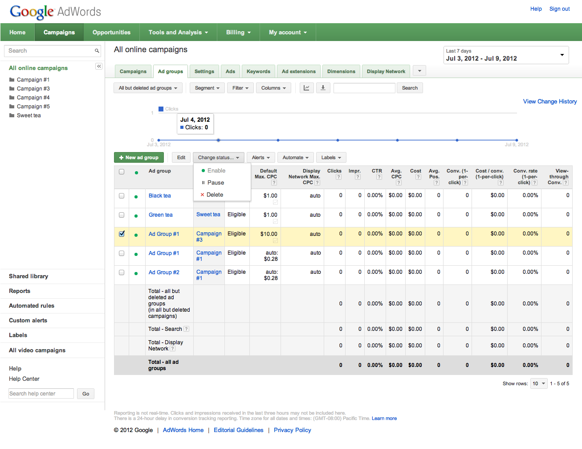Click help icon under Clicks column
Image resolution: width=582 pixels, height=449 pixels.
[338, 177]
